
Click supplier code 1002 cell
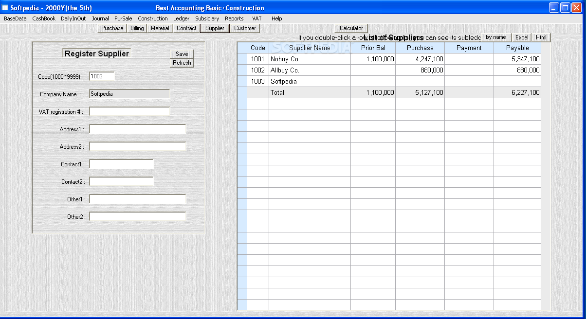[258, 70]
